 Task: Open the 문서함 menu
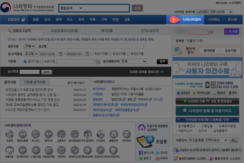pos(232,20)
